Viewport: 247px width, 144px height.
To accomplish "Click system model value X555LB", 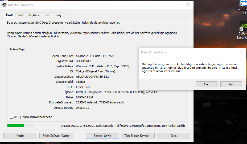I will (81, 82).
